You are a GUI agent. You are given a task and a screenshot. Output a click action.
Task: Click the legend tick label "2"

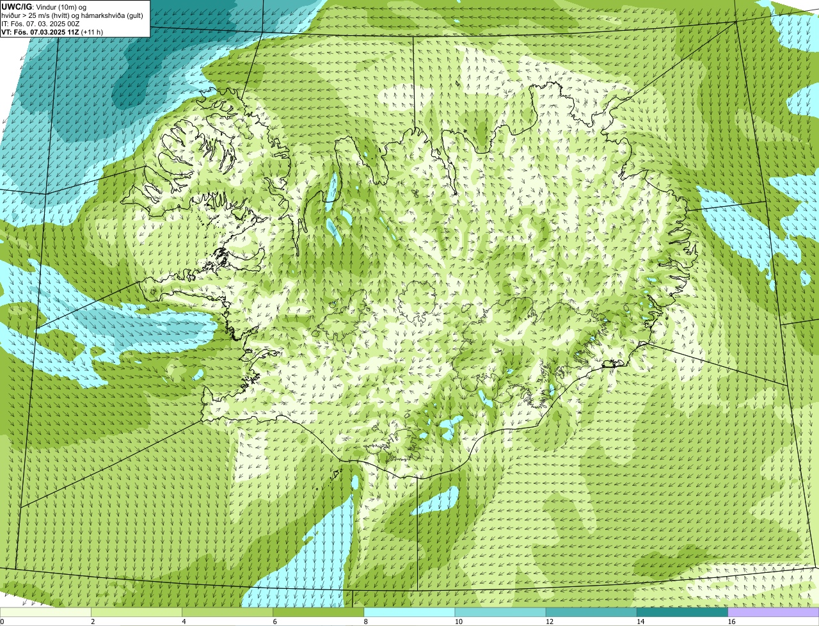point(93,622)
